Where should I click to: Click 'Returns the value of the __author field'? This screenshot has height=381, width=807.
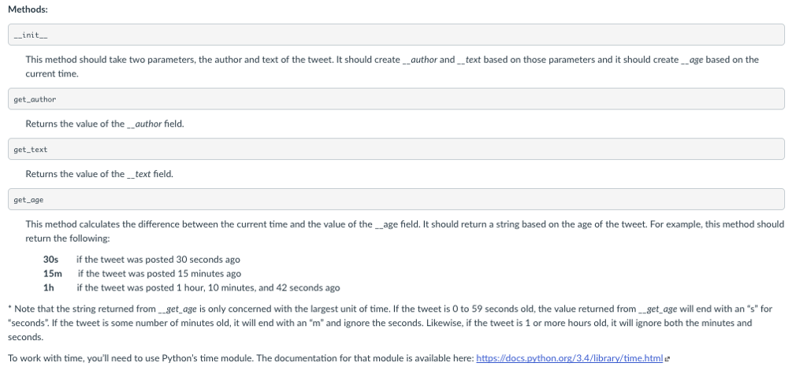105,124
